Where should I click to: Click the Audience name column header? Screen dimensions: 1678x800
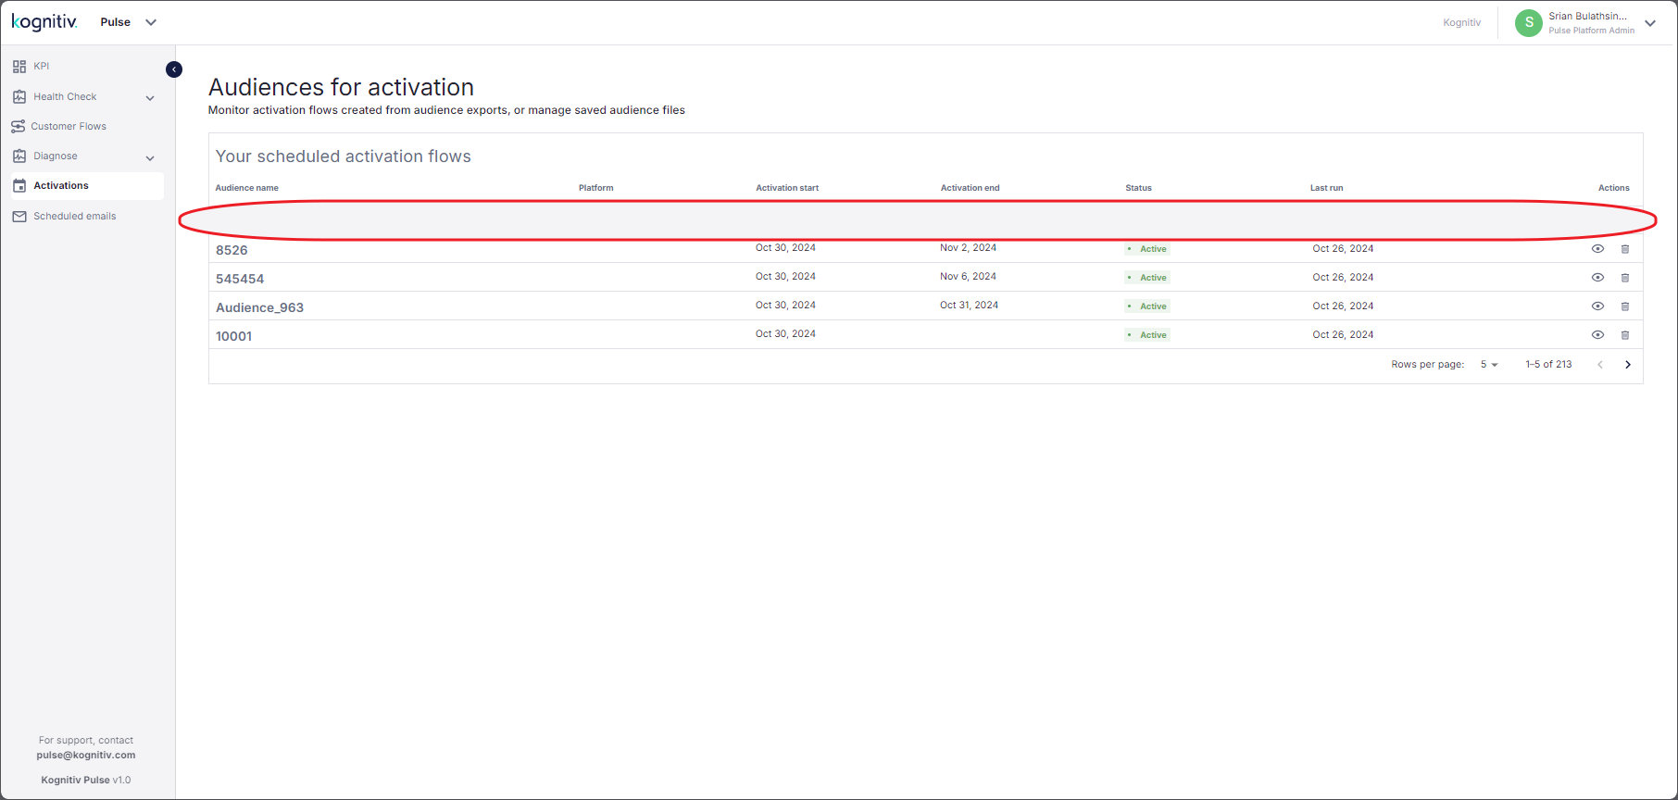(247, 188)
